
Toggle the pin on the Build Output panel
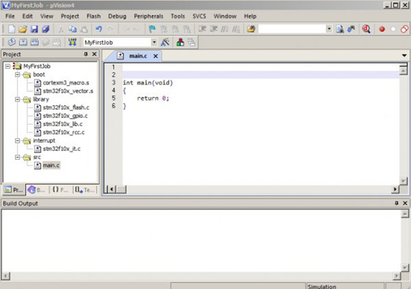pos(397,203)
